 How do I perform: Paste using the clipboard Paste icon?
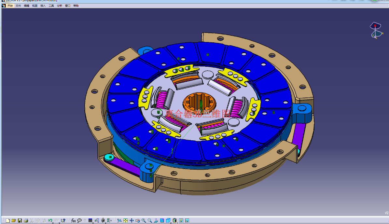click(44, 220)
